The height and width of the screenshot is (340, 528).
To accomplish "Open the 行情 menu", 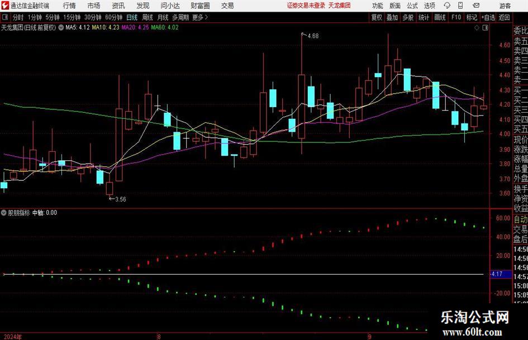I will tap(69, 6).
